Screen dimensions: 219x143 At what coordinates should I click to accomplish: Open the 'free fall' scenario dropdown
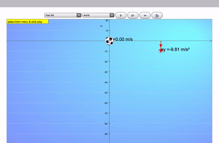click(63, 15)
